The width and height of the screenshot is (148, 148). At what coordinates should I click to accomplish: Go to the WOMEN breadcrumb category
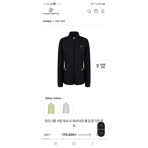pyautogui.click(x=47, y=21)
